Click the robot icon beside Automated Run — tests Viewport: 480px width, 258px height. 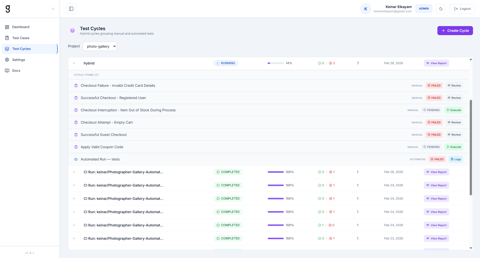[x=76, y=159]
